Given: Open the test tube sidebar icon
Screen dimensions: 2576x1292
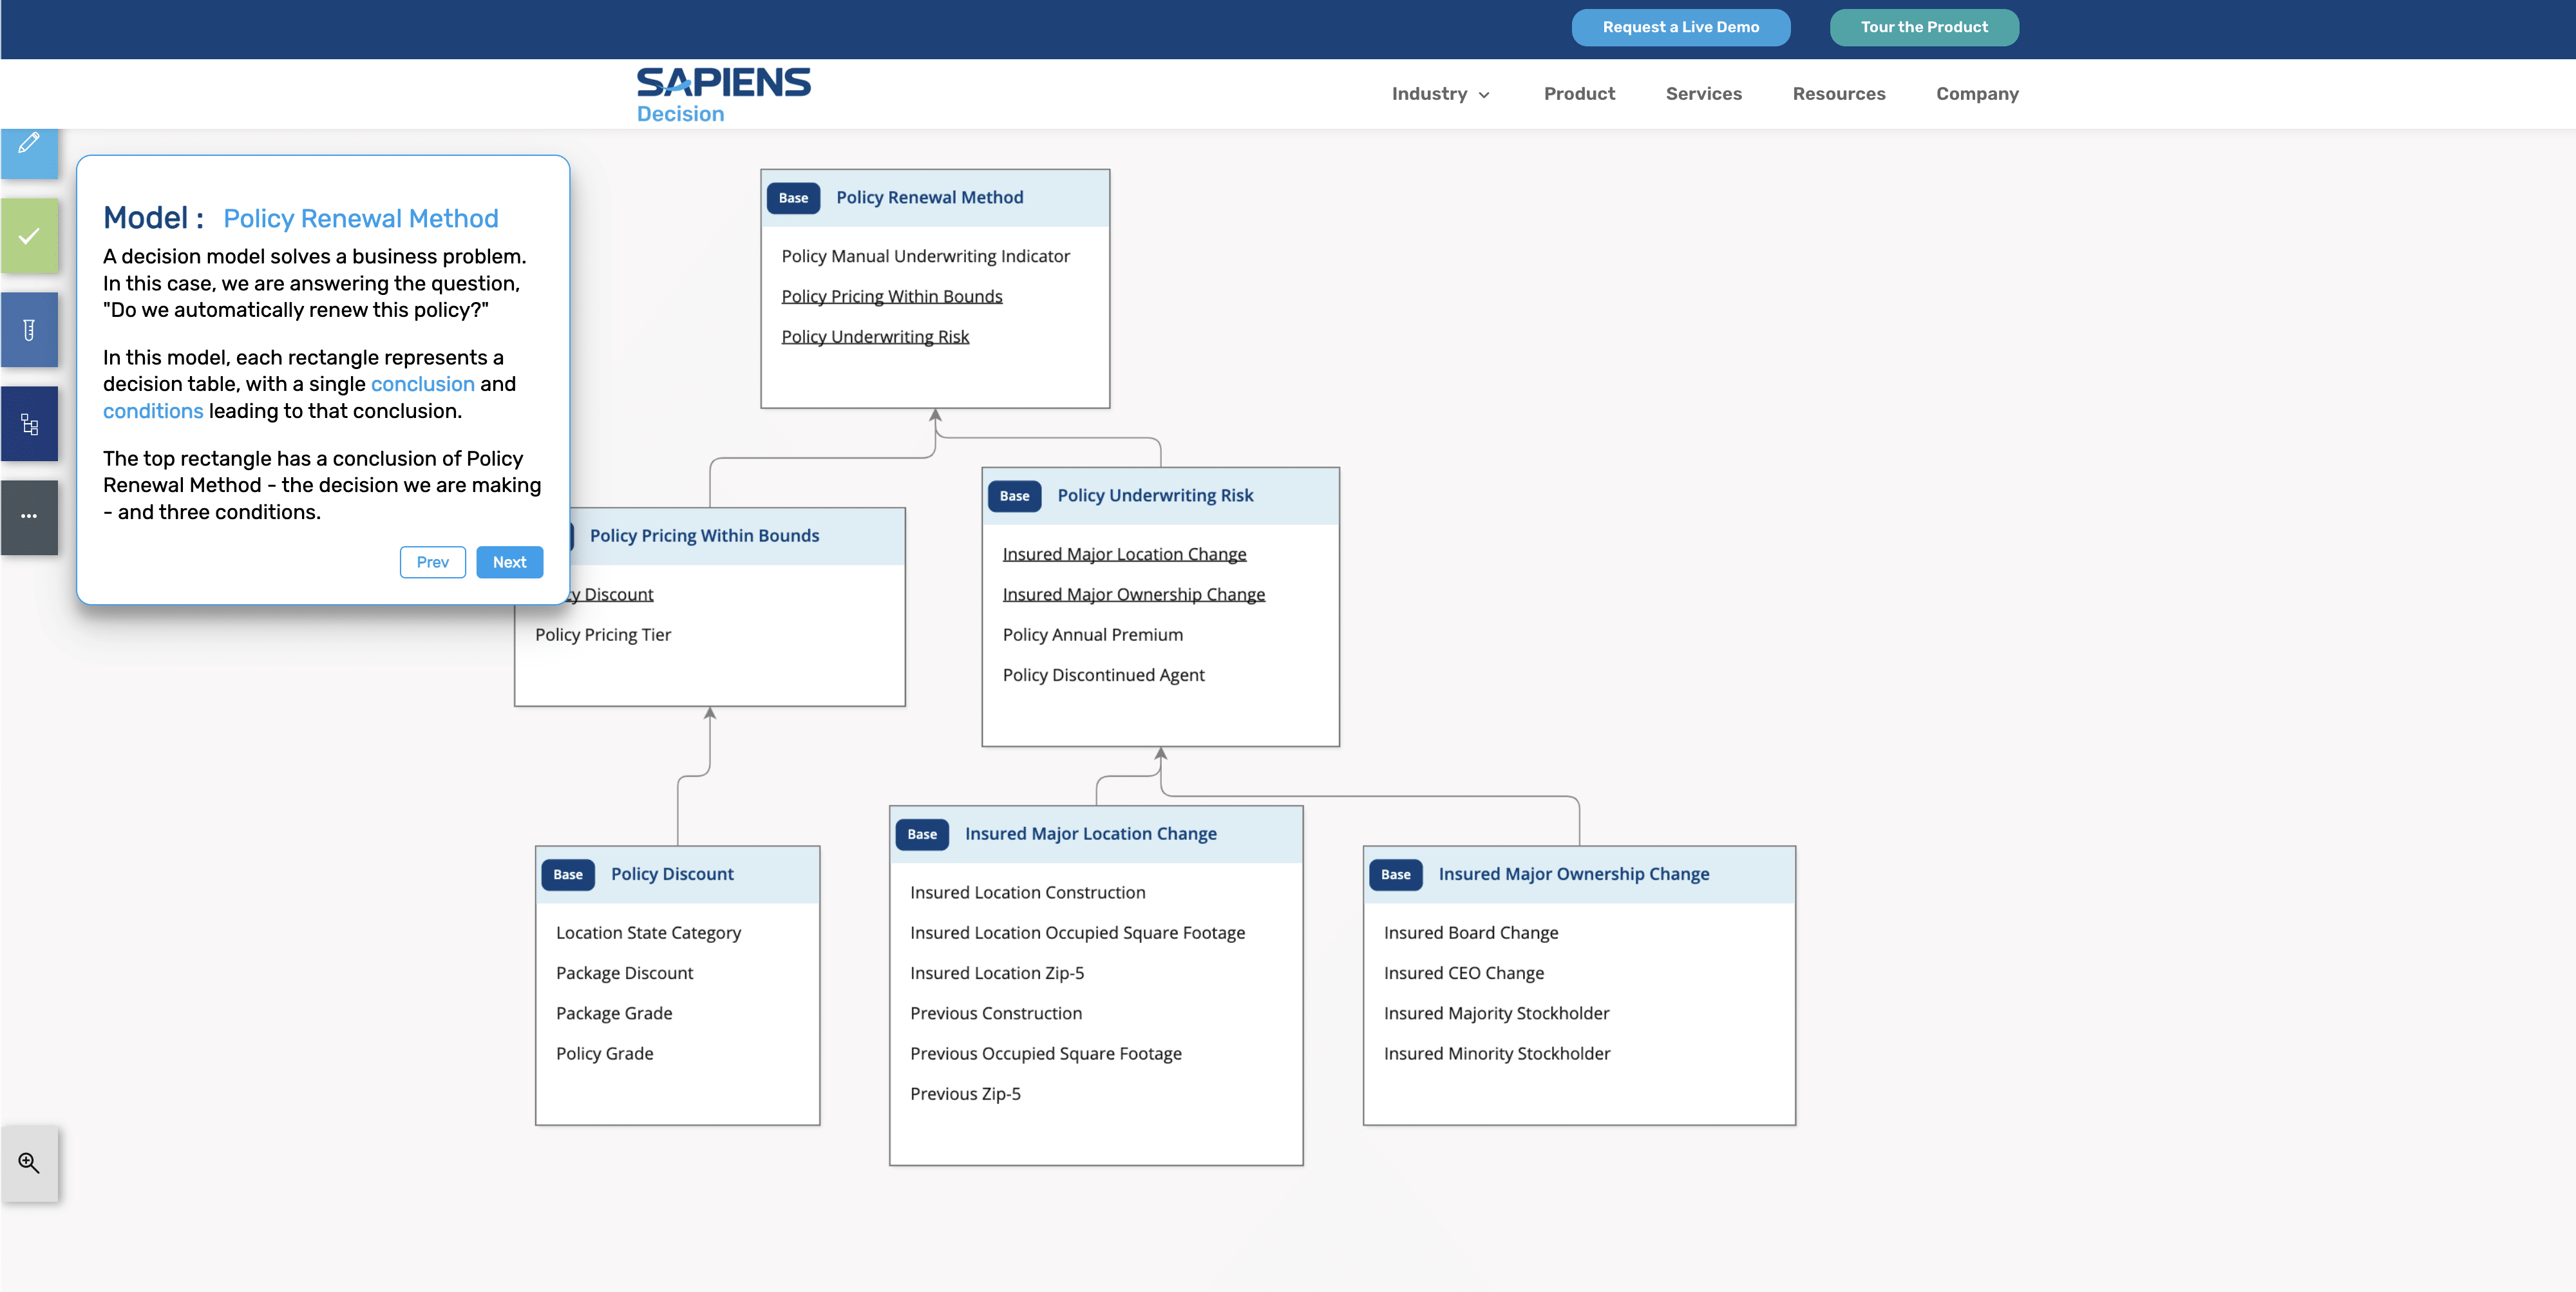Looking at the screenshot, I should [x=29, y=330].
